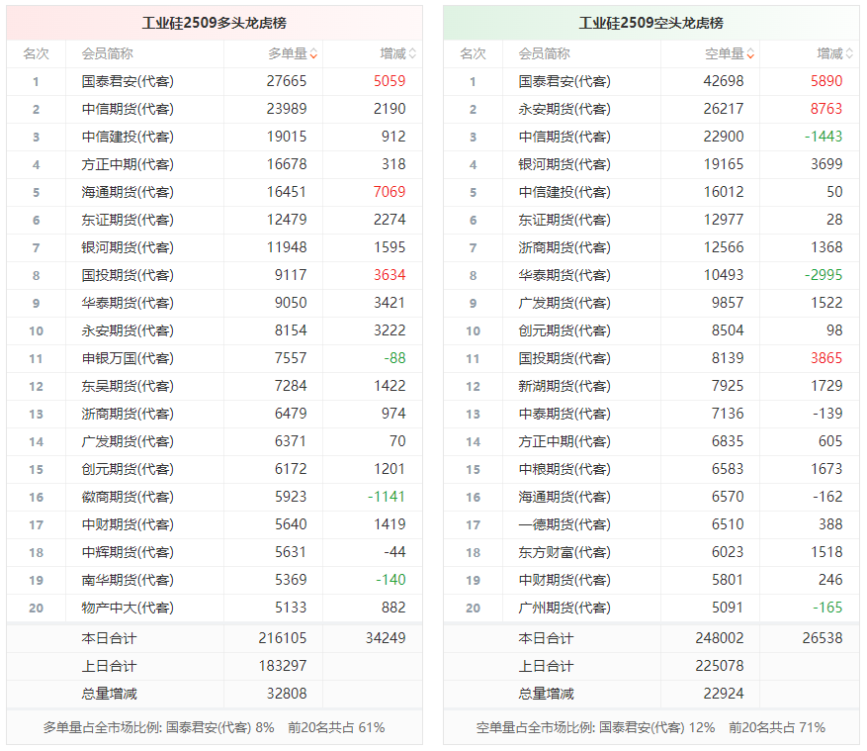Image resolution: width=867 pixels, height=751 pixels.
Task: Select short daily total 248002
Action: pyautogui.click(x=720, y=638)
